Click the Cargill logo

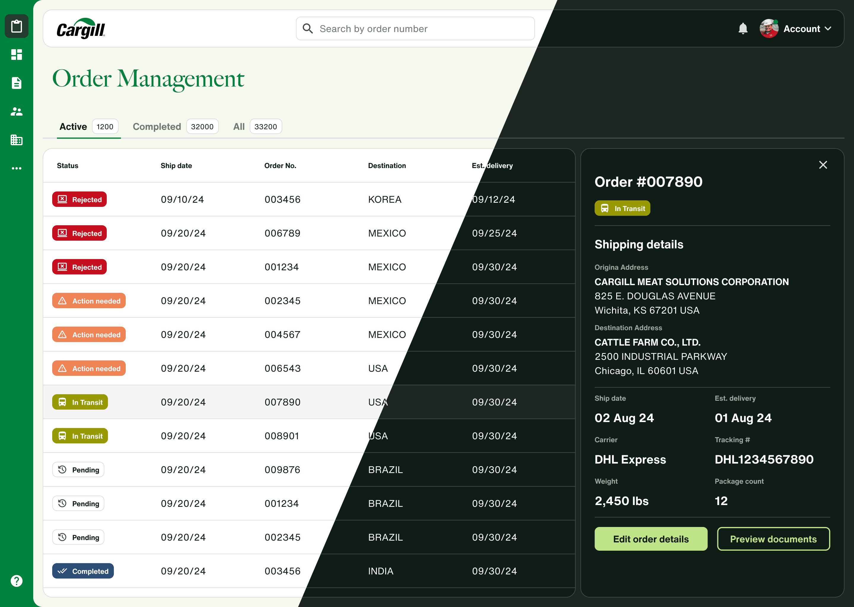pyautogui.click(x=81, y=28)
